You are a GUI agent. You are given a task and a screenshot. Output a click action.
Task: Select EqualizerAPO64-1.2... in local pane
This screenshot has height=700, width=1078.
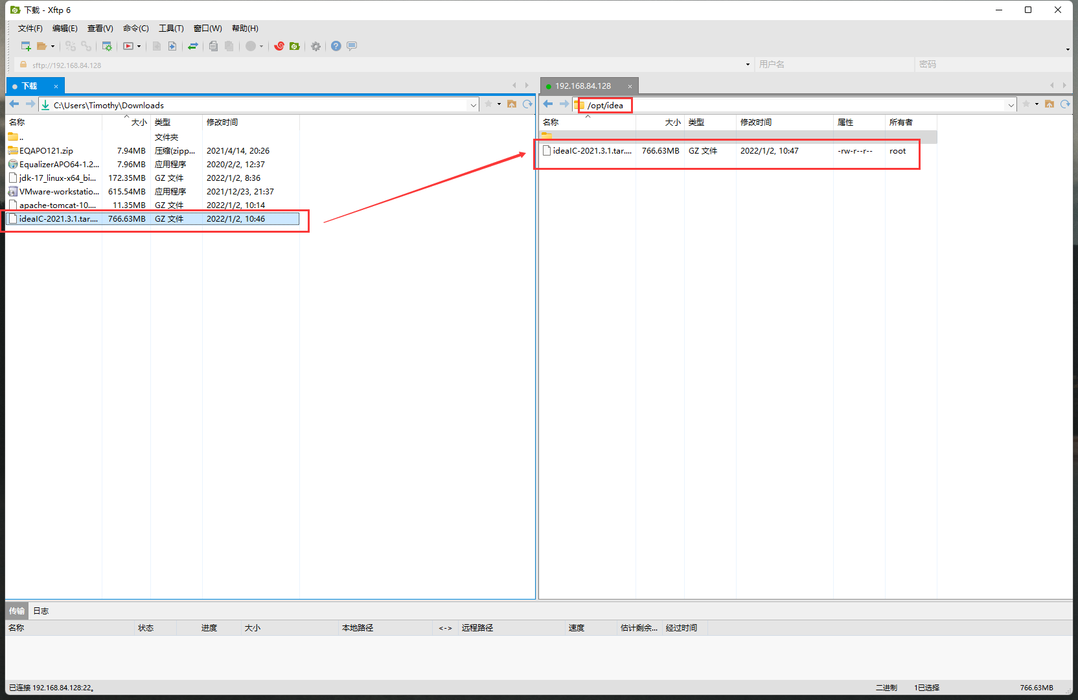[152, 164]
